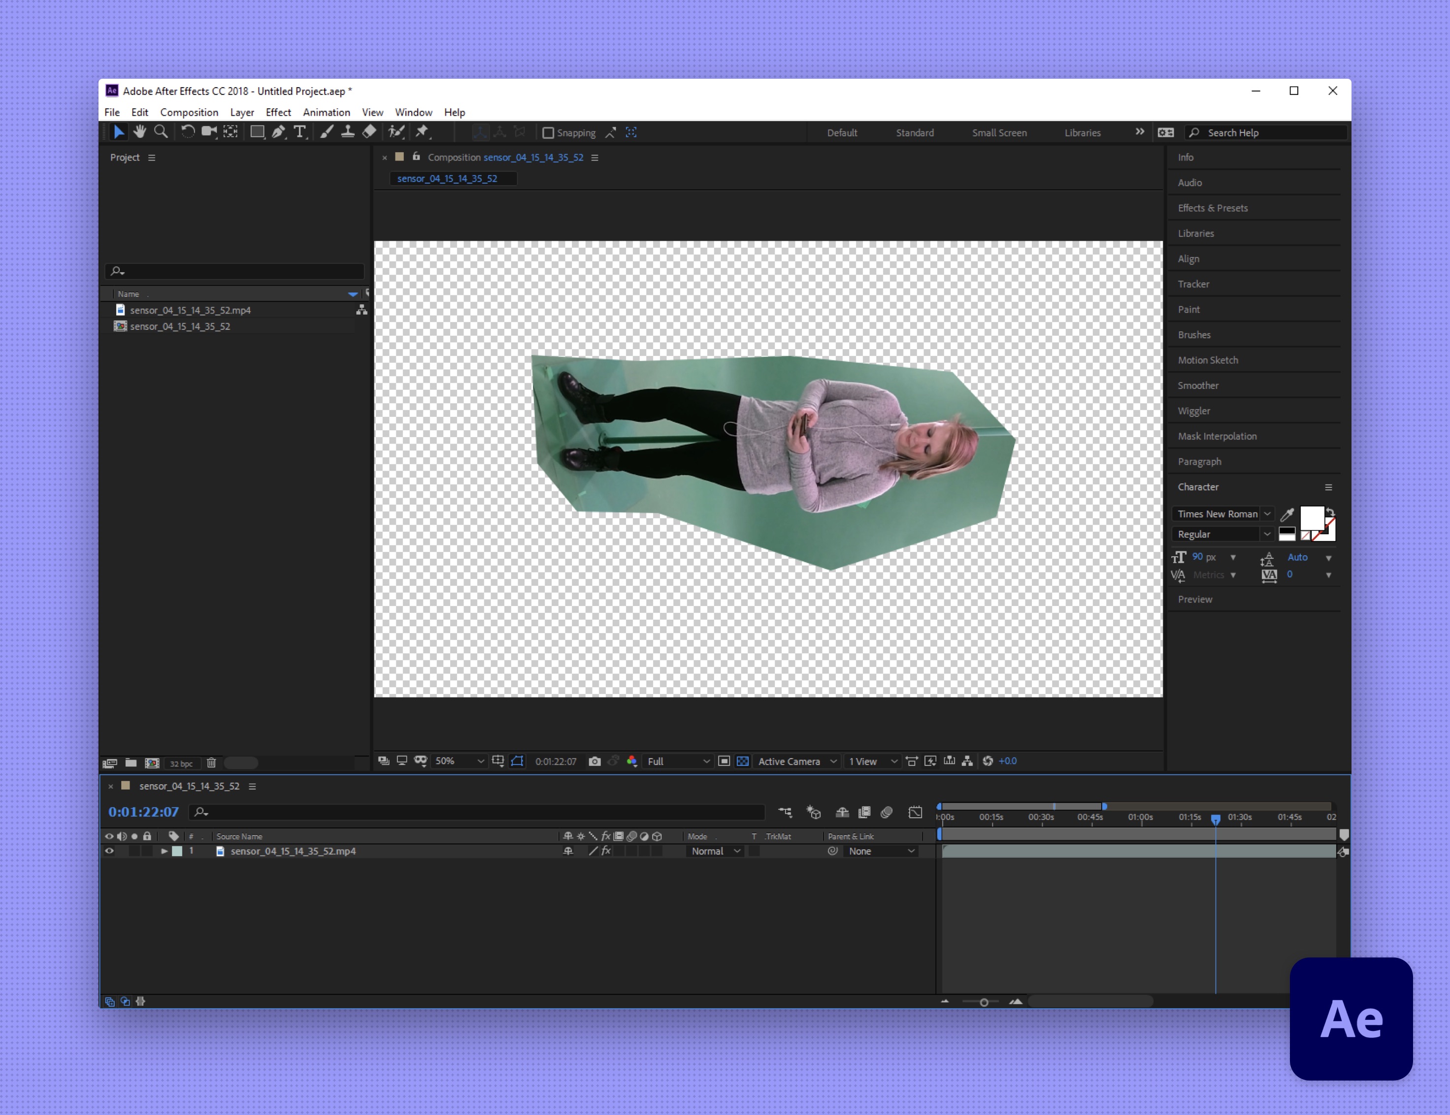Screen dimensions: 1450x1115
Task: Select the Horizontal Type tool
Action: (x=300, y=132)
